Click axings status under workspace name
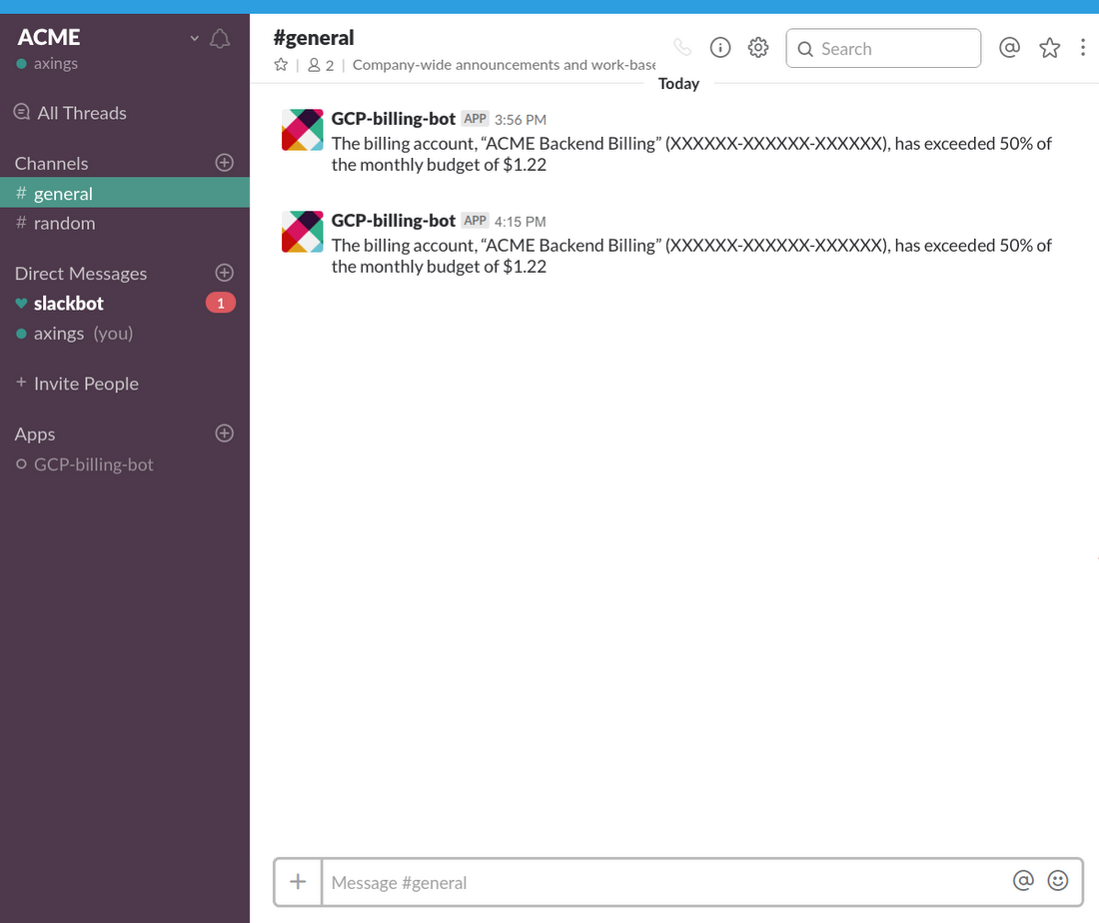This screenshot has height=923, width=1099. coord(47,64)
